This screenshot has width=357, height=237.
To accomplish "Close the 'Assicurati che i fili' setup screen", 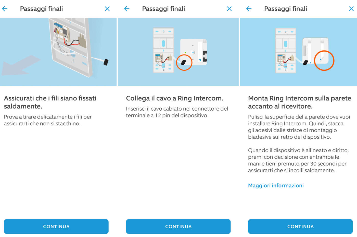I will click(107, 9).
